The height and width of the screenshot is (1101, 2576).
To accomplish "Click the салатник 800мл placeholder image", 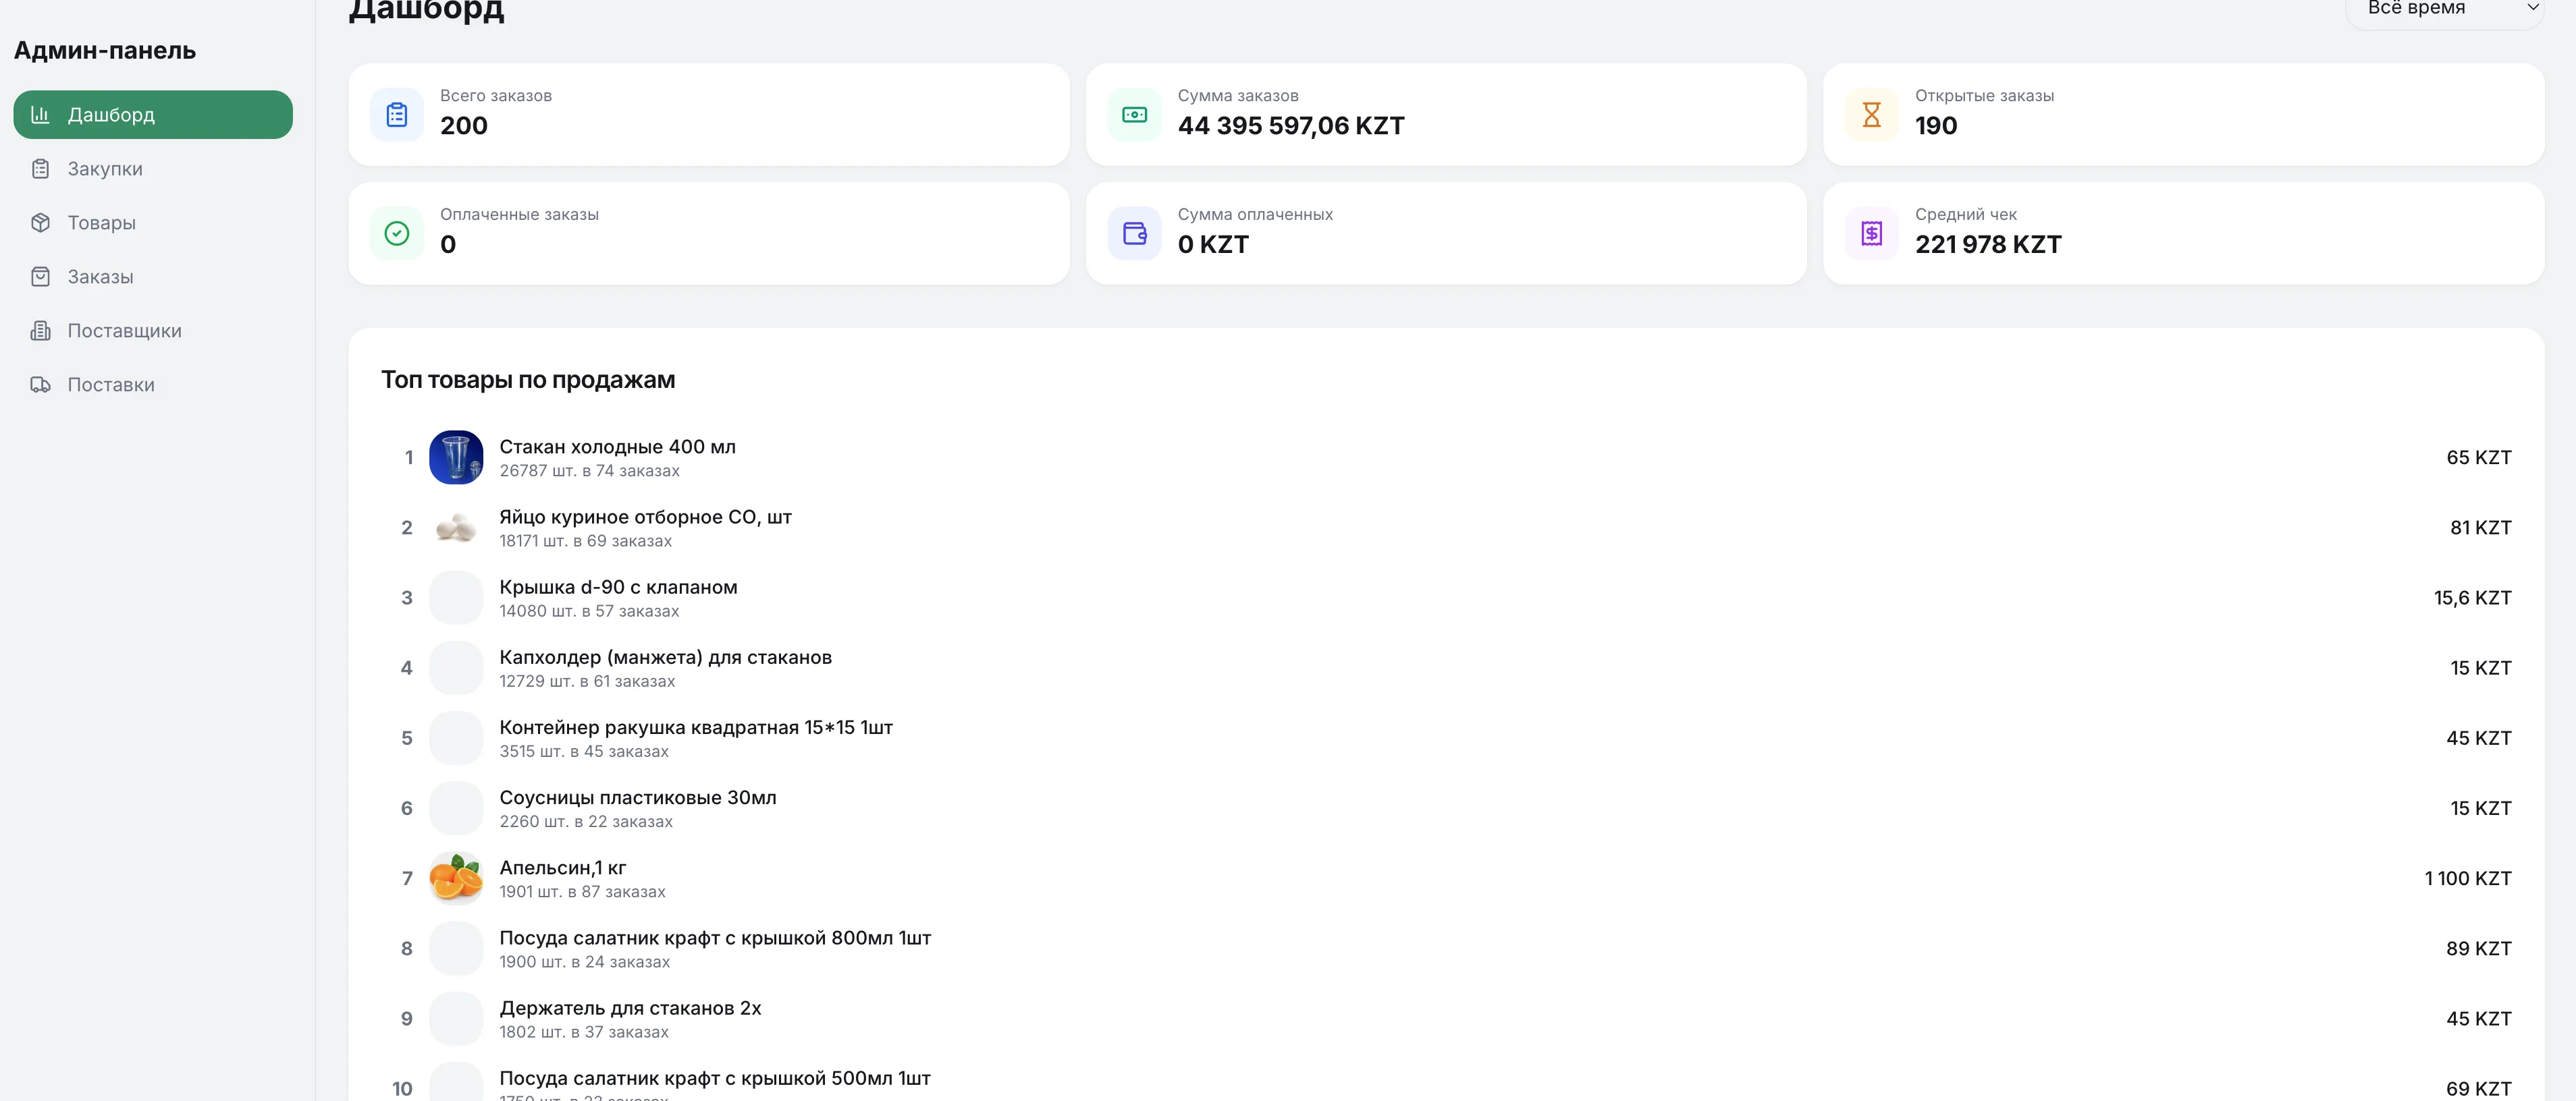I will click(456, 948).
